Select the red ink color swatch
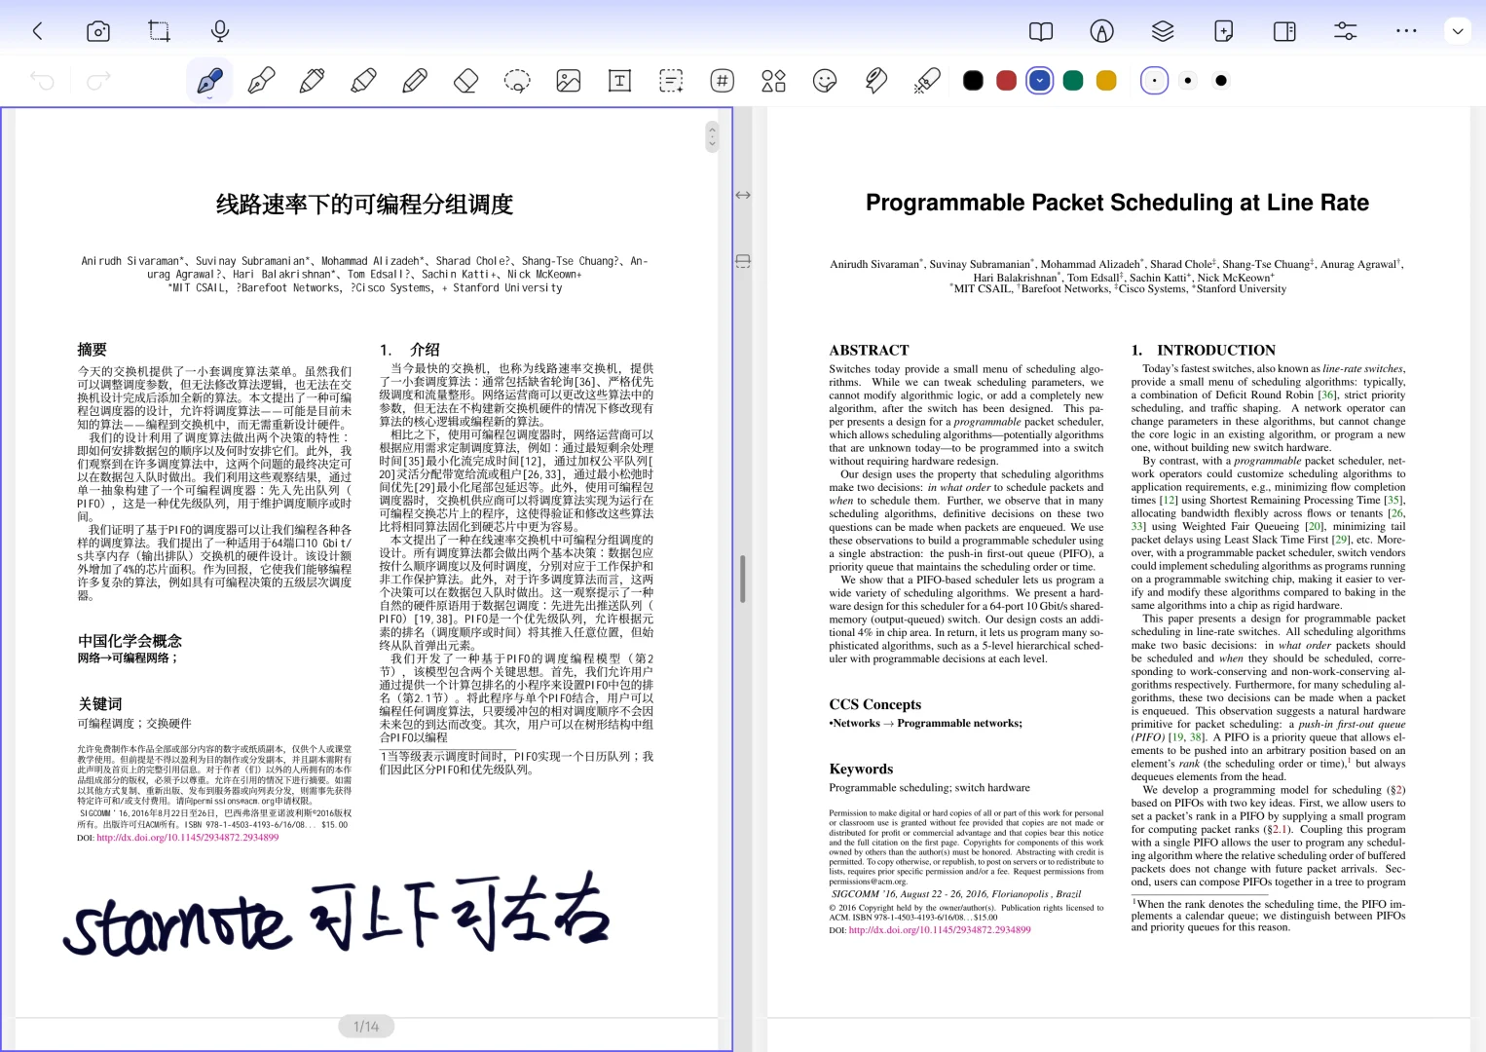Image resolution: width=1486 pixels, height=1052 pixels. pos(1006,80)
